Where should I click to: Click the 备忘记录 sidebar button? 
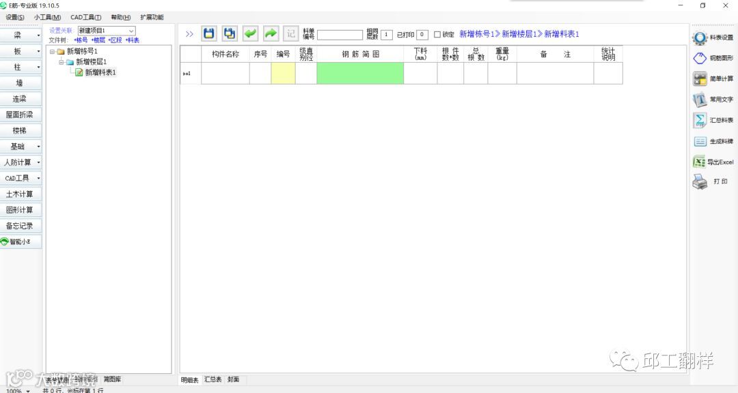(x=20, y=226)
